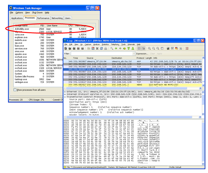
Task: Open the Wireshark Statistics menu
Action: (105, 44)
